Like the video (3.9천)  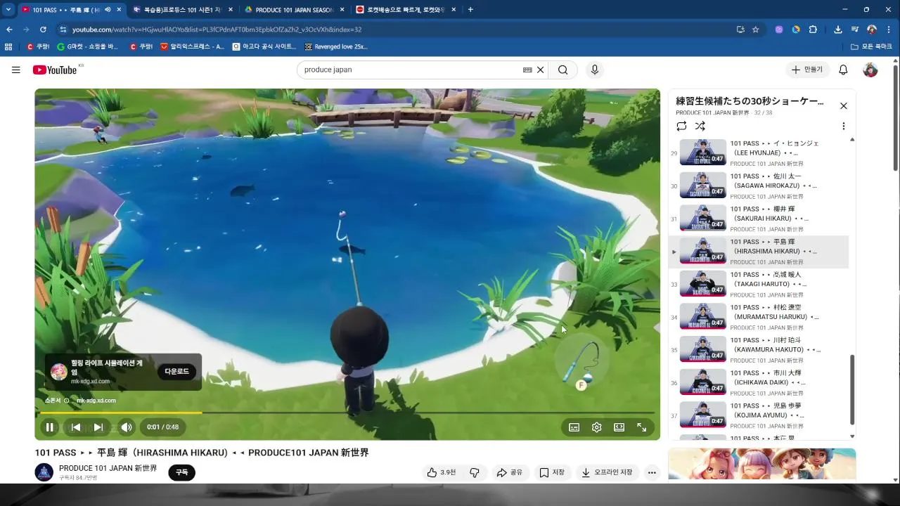(442, 473)
